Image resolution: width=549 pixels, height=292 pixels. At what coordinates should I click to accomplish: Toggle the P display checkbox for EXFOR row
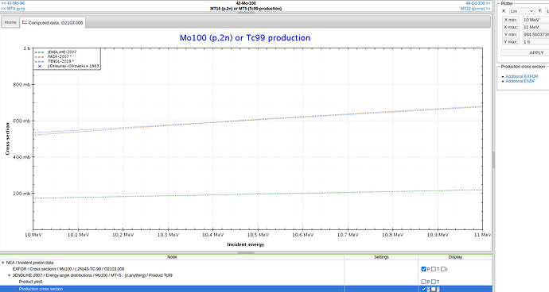pos(423,269)
